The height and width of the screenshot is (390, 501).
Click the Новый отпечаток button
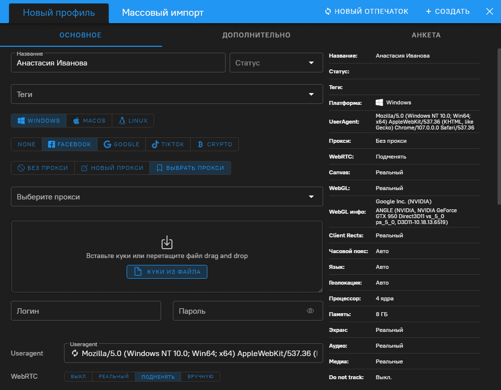(367, 11)
